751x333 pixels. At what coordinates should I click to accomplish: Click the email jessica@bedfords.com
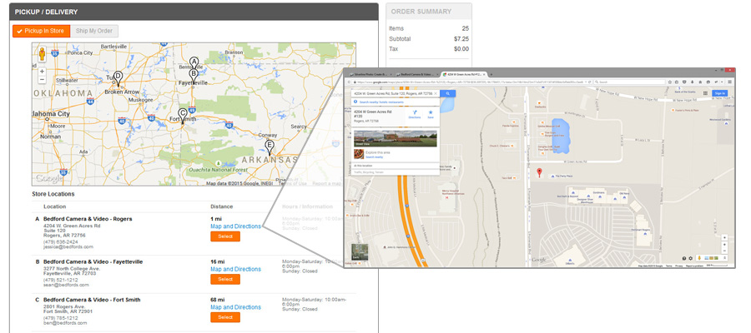coord(68,247)
